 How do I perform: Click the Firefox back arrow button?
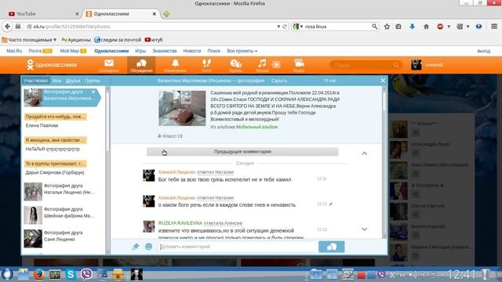(8, 27)
